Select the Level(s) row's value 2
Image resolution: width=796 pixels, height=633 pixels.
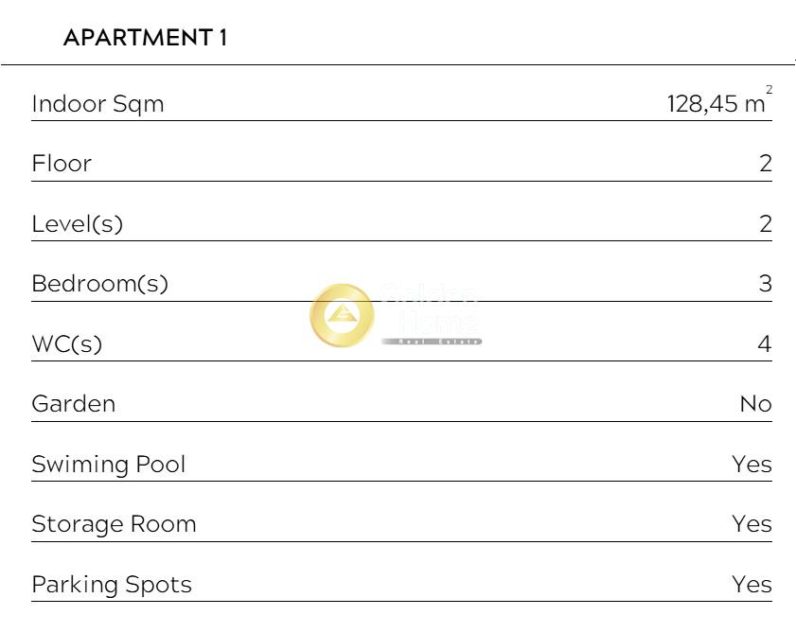[x=765, y=224]
